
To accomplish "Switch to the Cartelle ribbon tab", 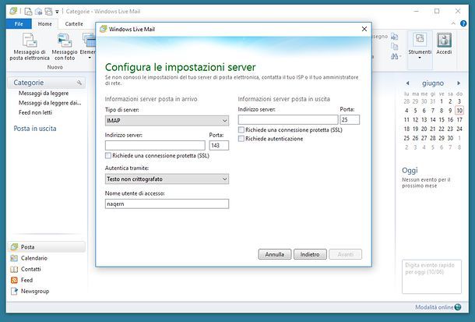I will [x=74, y=23].
